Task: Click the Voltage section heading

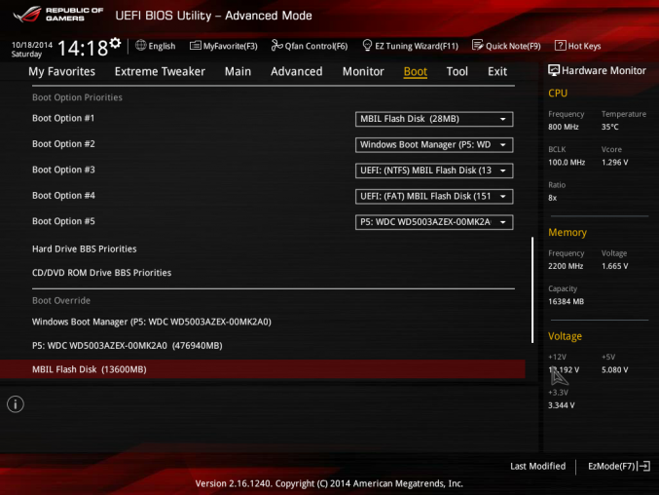Action: (565, 336)
